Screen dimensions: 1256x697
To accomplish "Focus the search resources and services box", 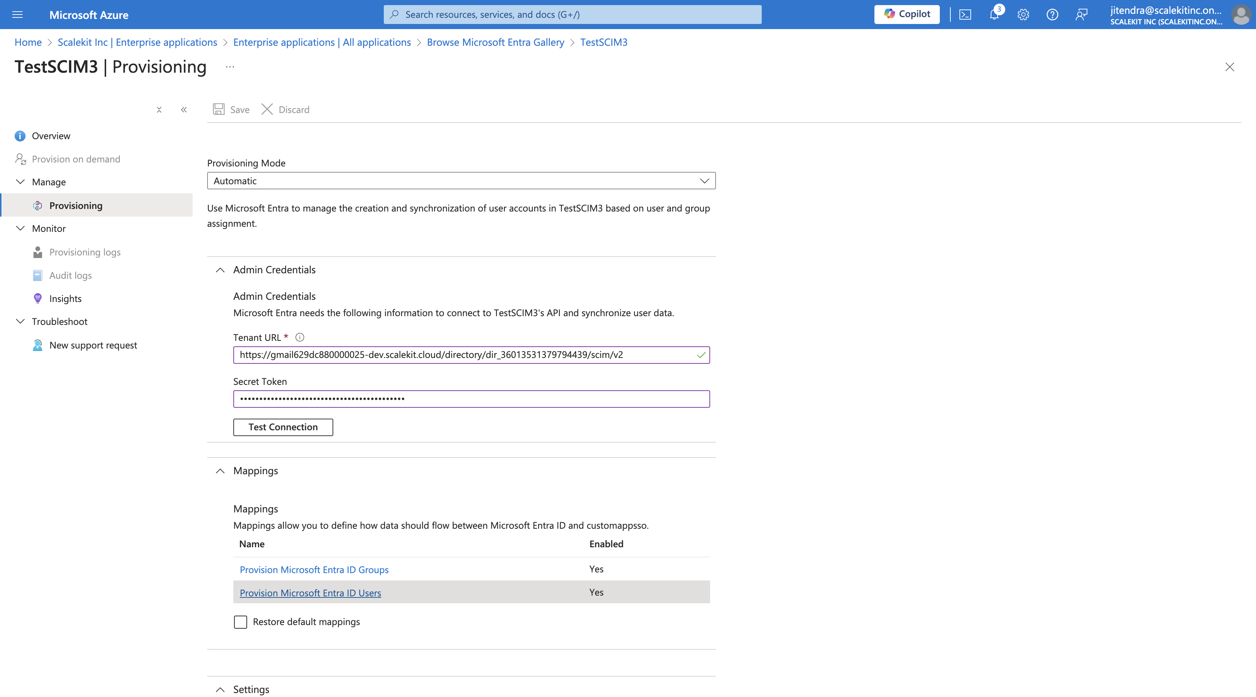I will [572, 15].
